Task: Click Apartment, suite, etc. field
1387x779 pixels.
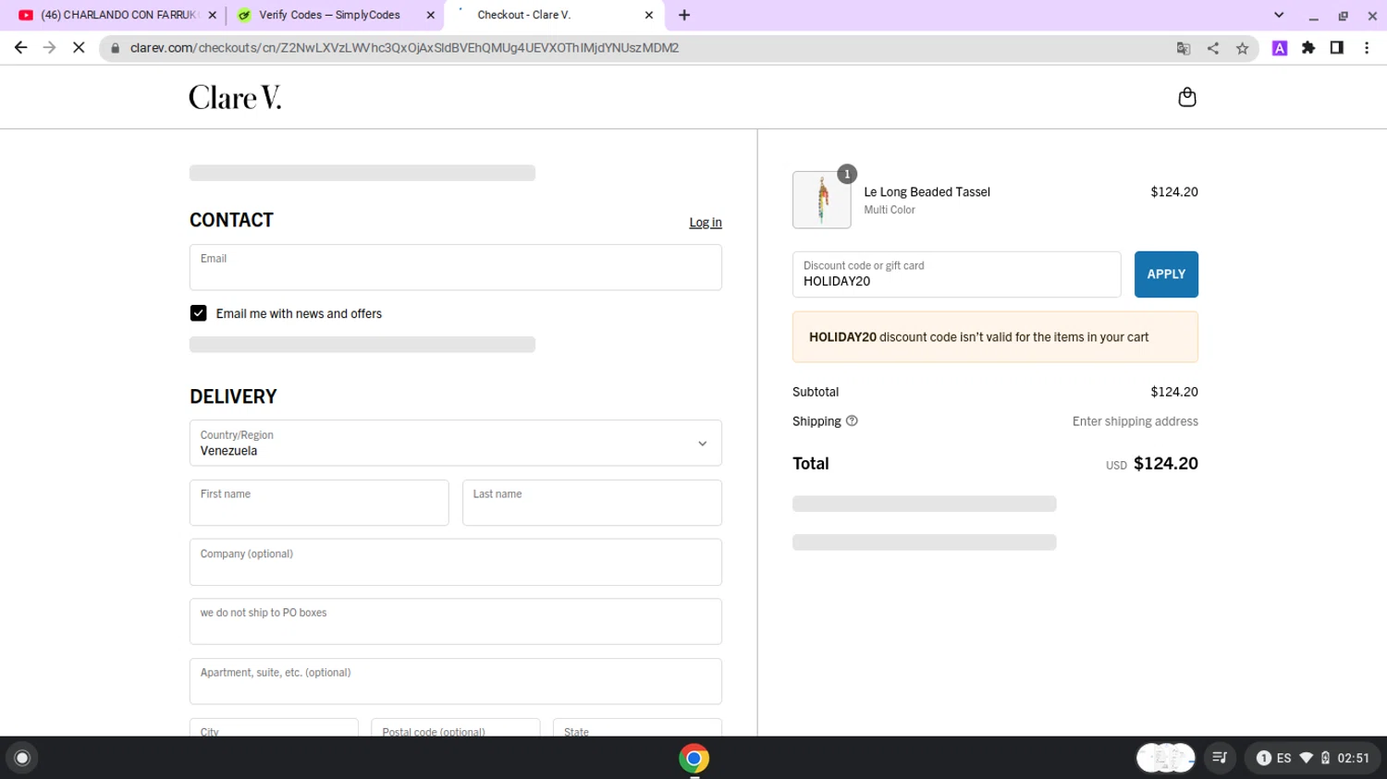Action: click(455, 681)
